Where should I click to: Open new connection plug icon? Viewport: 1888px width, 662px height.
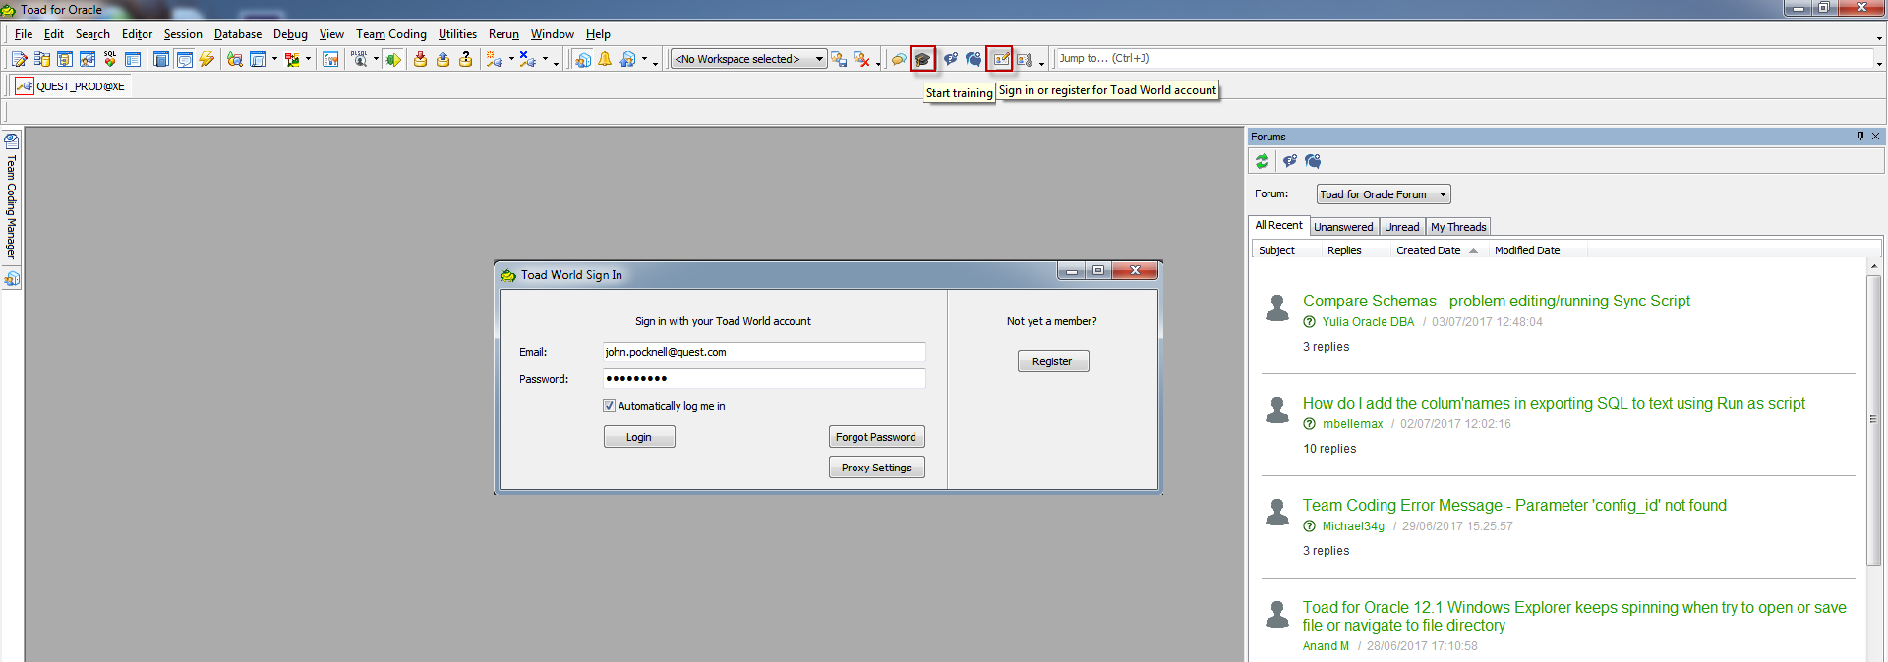495,59
